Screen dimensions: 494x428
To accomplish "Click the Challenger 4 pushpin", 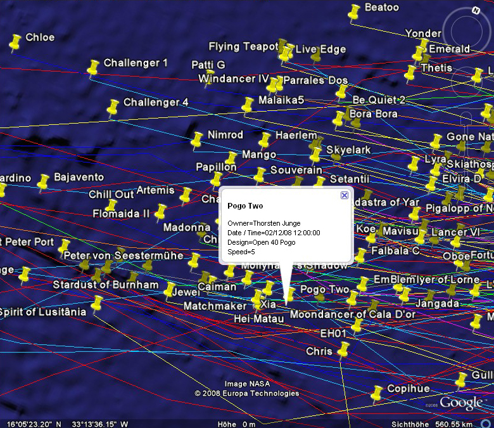I will (113, 107).
